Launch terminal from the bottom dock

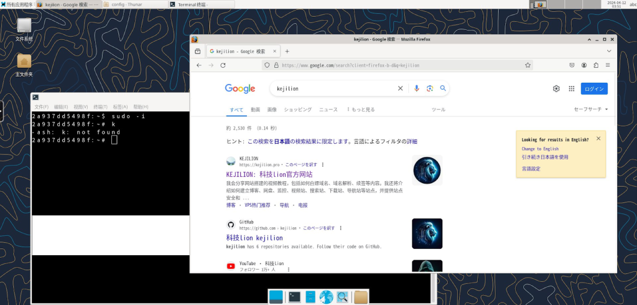295,297
